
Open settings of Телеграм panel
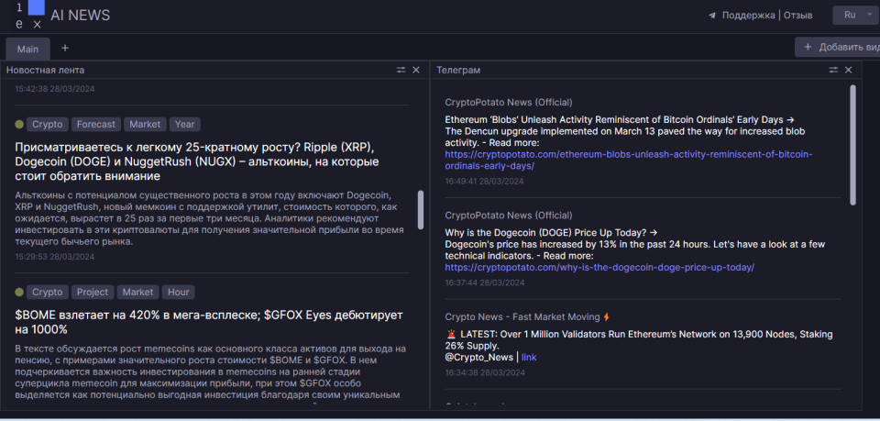(x=833, y=70)
